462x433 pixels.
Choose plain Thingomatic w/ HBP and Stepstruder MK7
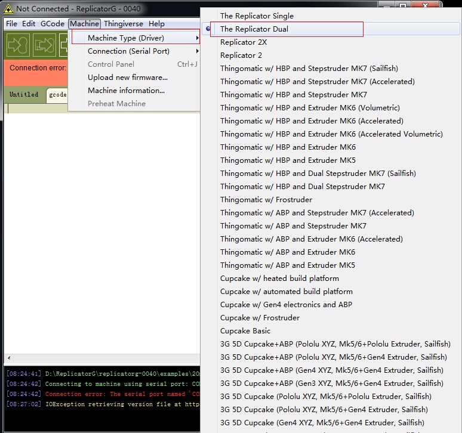331,94
